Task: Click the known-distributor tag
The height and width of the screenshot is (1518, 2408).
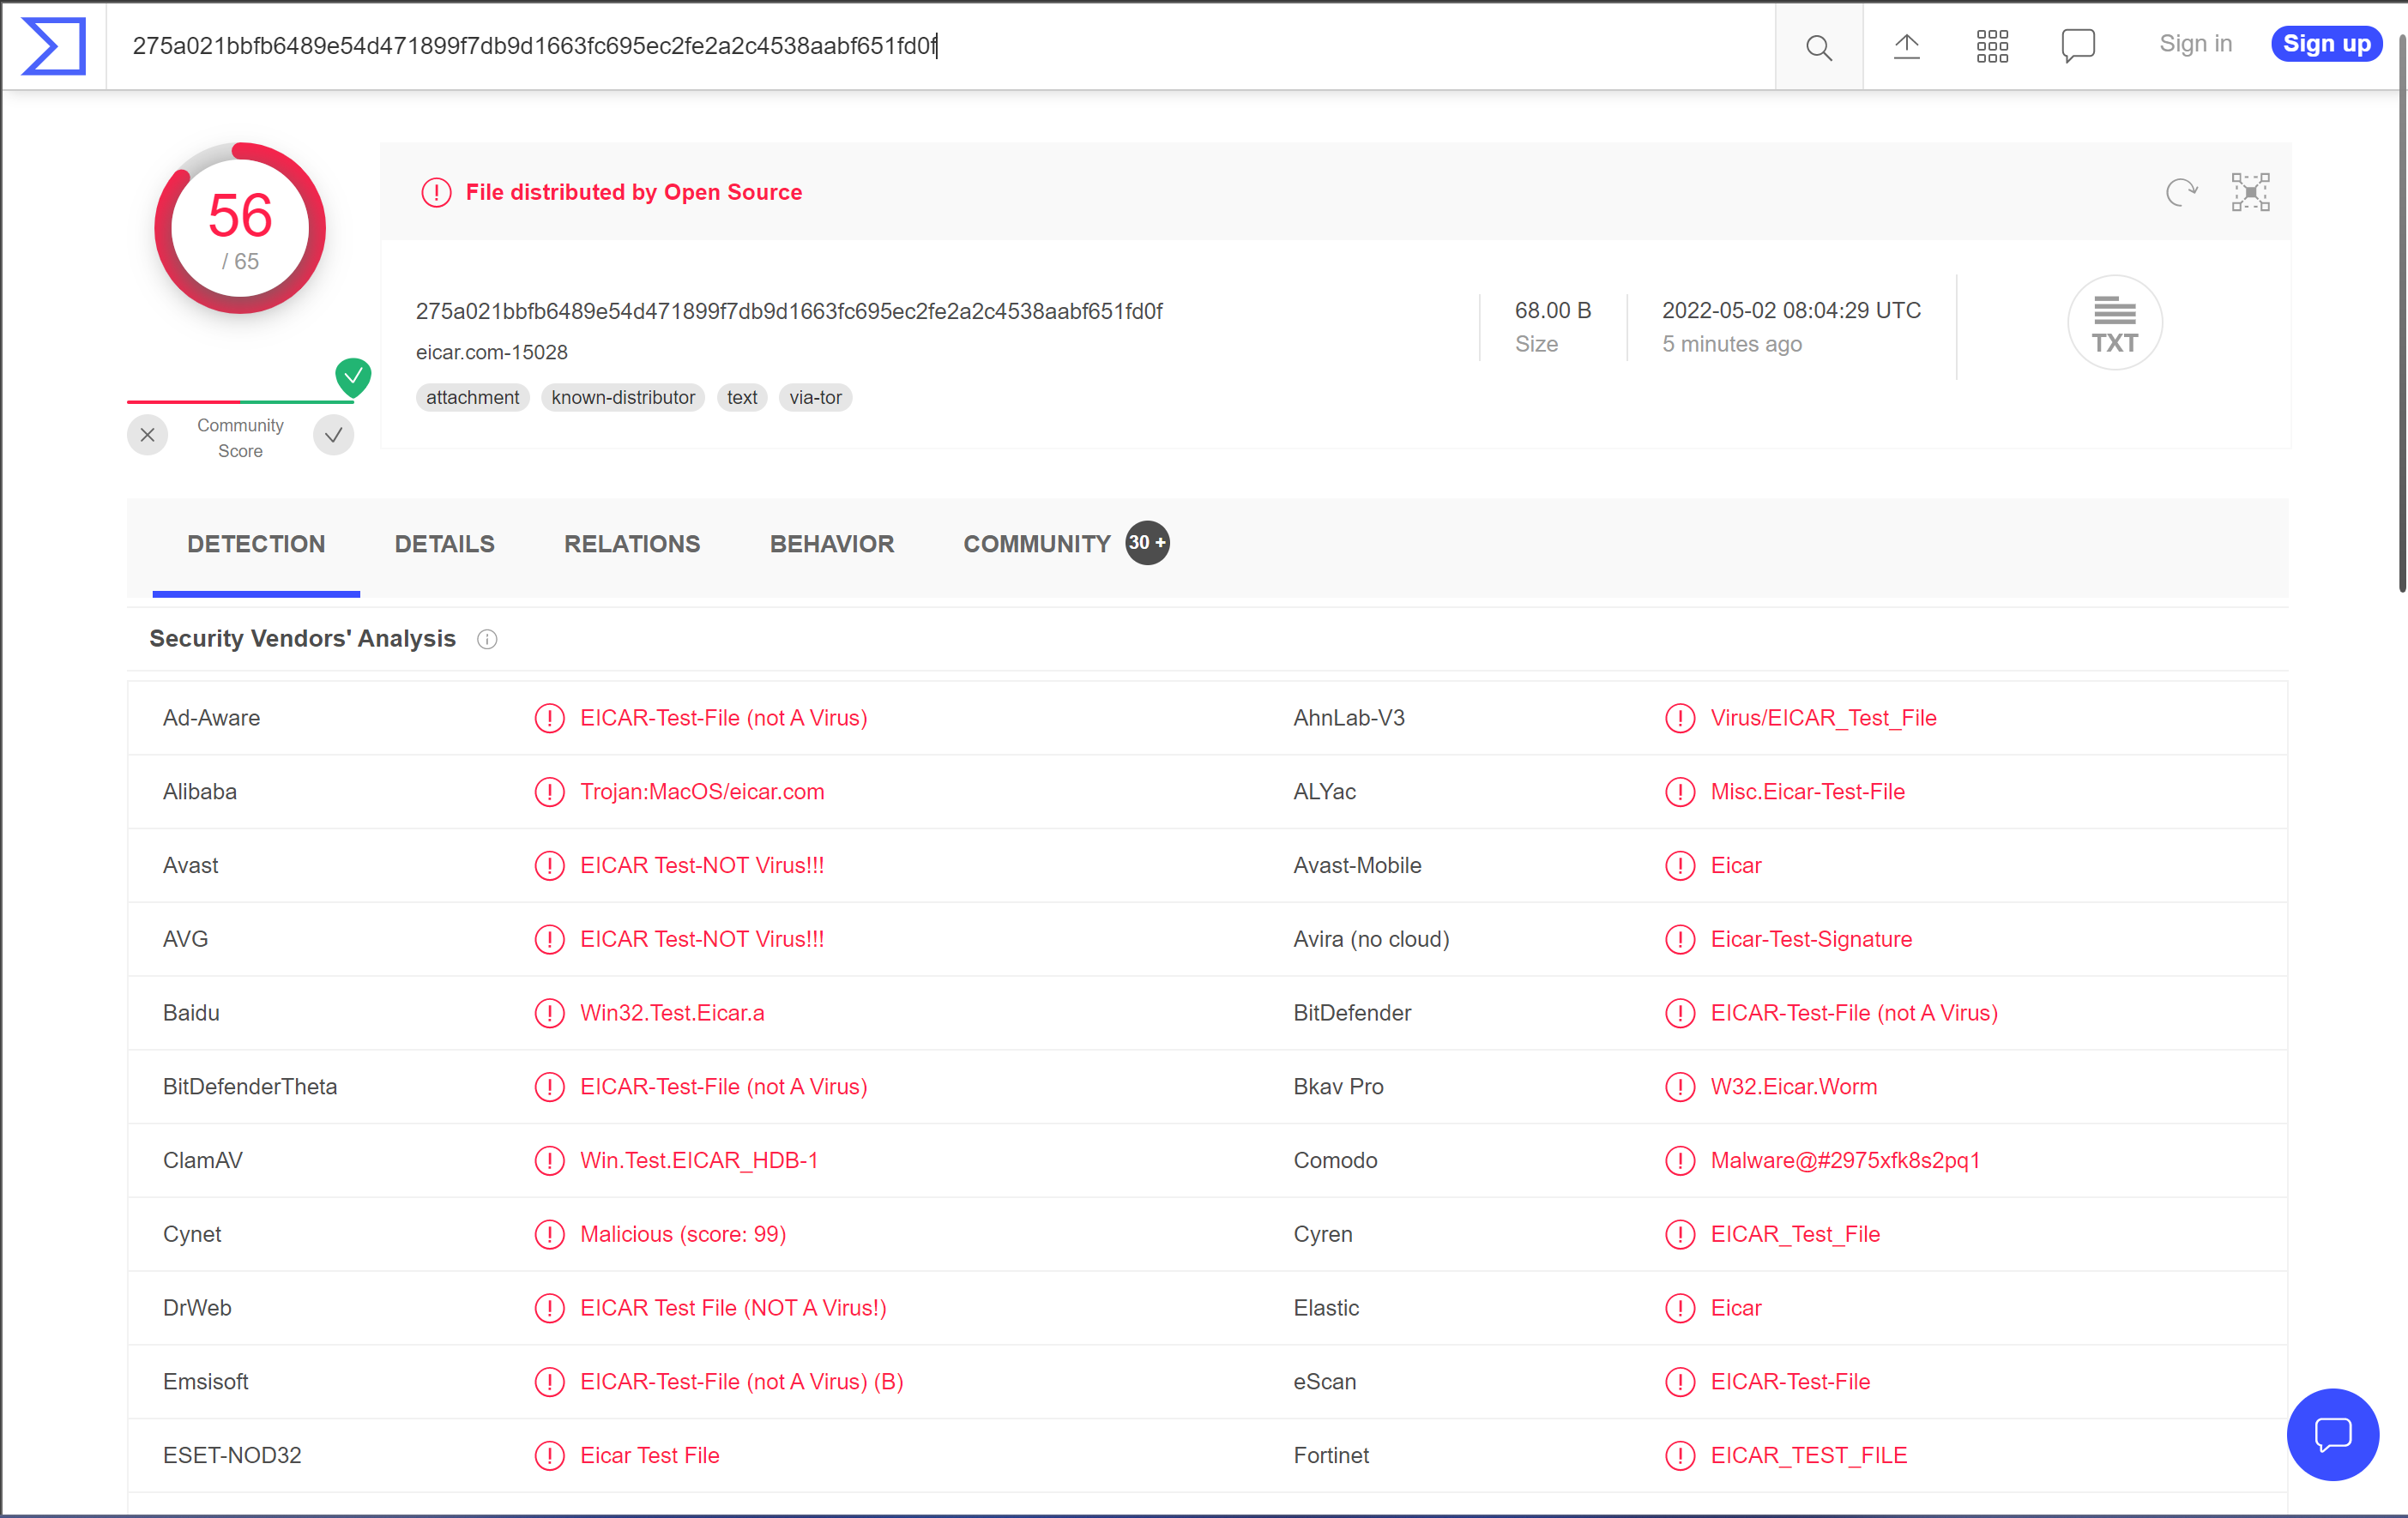Action: [622, 398]
